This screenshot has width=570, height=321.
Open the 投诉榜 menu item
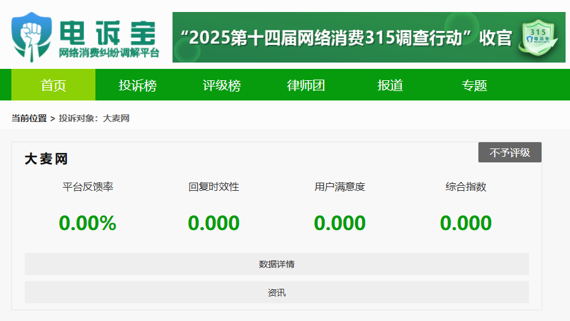pyautogui.click(x=138, y=85)
